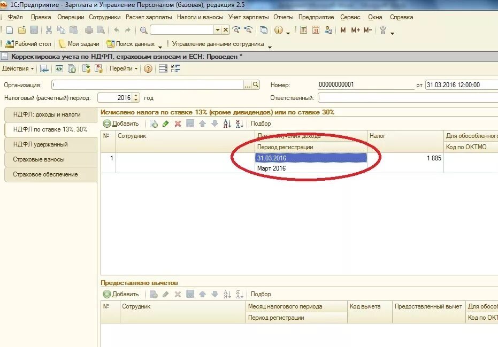Click the Find previous icon
Image resolution: width=498 pixels, height=347 pixels.
pos(248,30)
